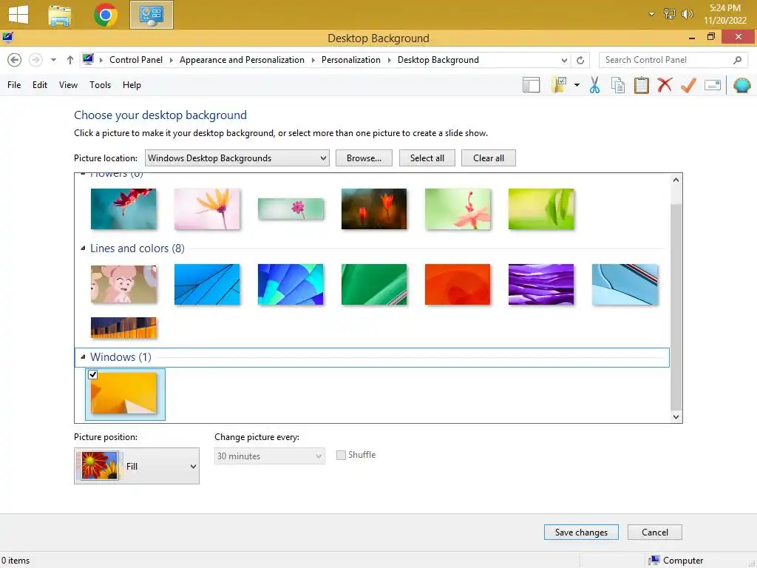757x568 pixels.
Task: Open the Change picture every dropdown
Action: click(269, 456)
